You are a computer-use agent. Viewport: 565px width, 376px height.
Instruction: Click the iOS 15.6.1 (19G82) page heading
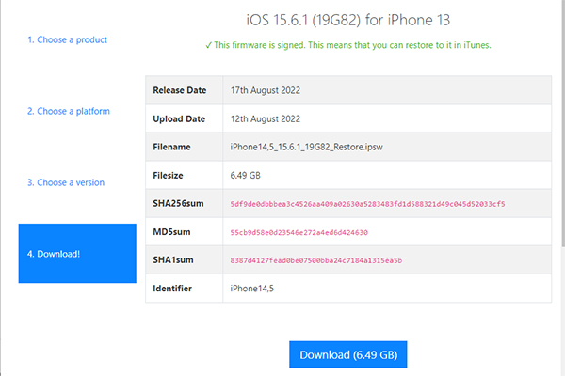click(348, 20)
